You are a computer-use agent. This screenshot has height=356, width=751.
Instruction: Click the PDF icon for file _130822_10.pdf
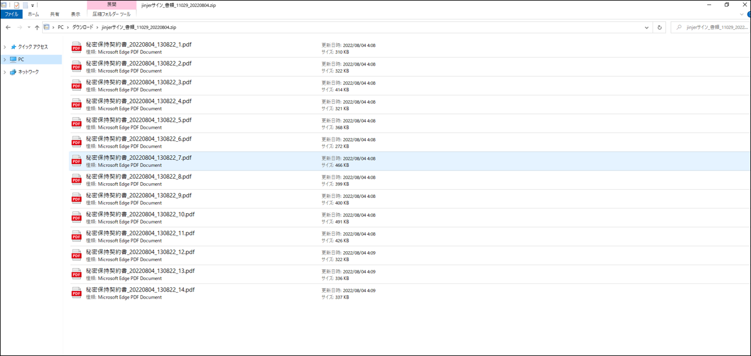(76, 218)
